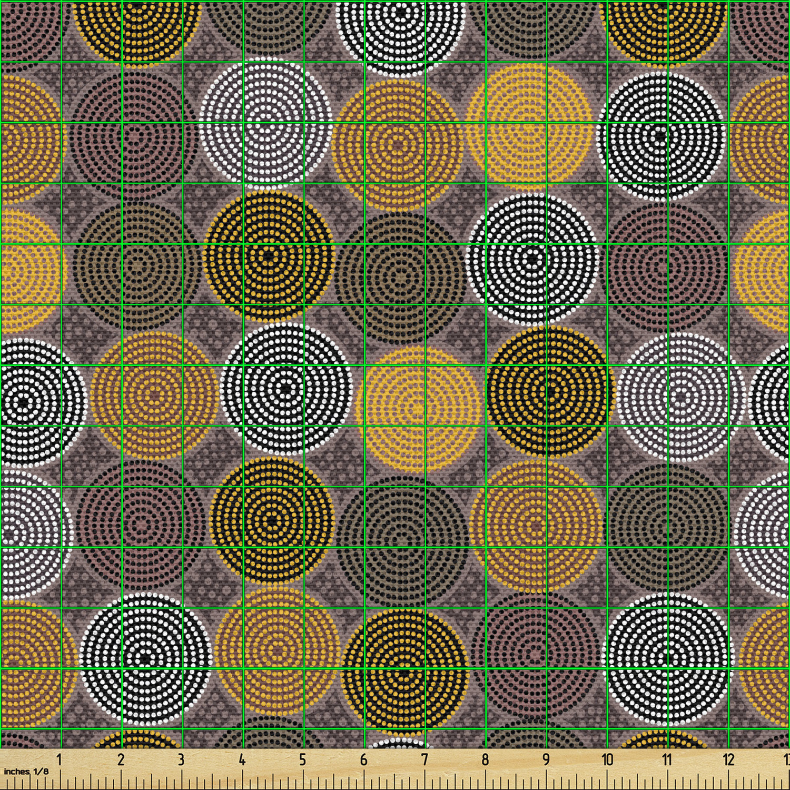Click the number 8 on the ruler
Viewport: 790px width, 790px height.
coord(485,759)
